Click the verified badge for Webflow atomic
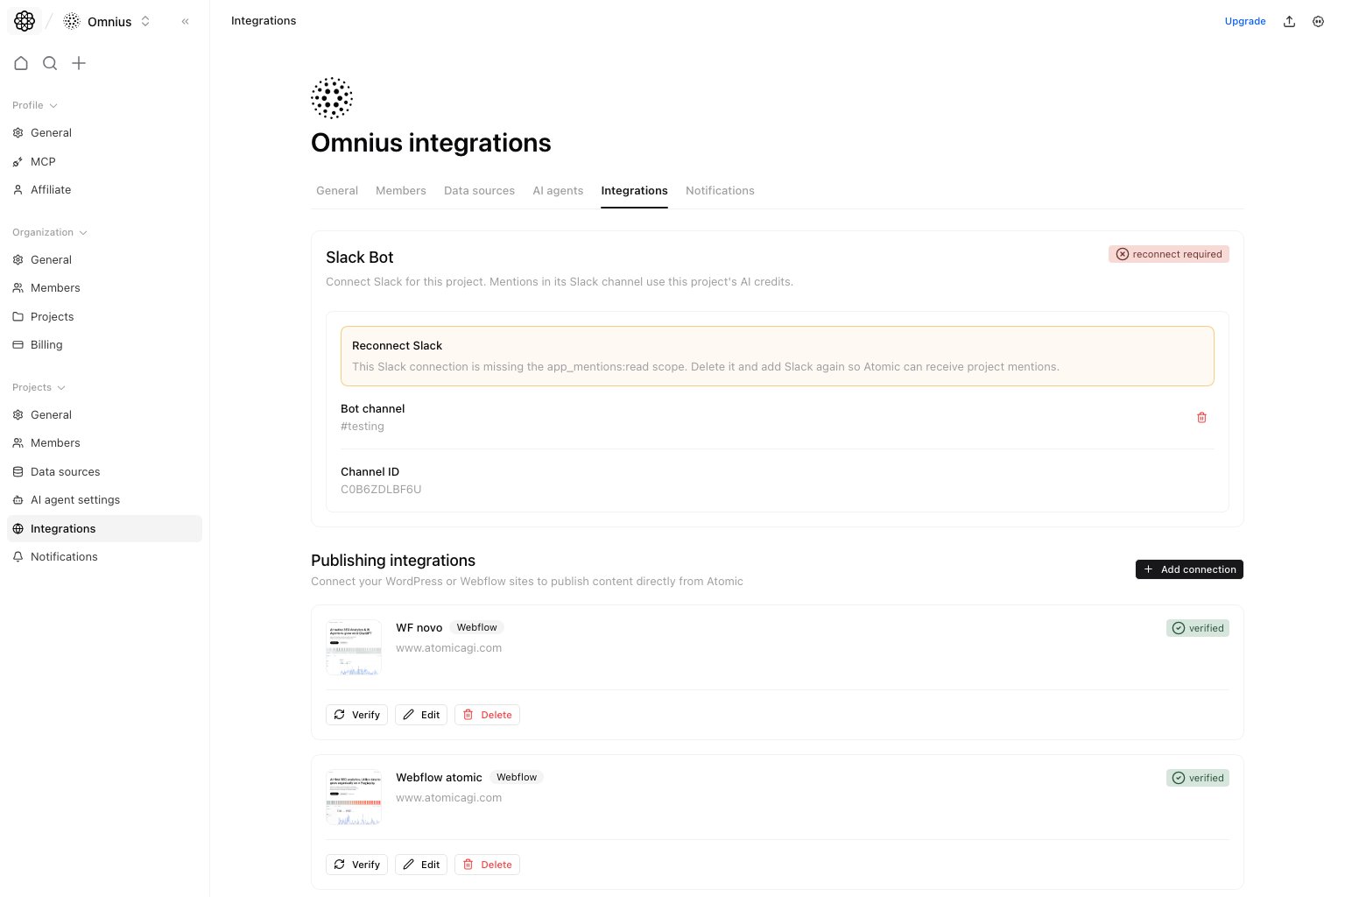The image size is (1345, 897). pos(1198,778)
